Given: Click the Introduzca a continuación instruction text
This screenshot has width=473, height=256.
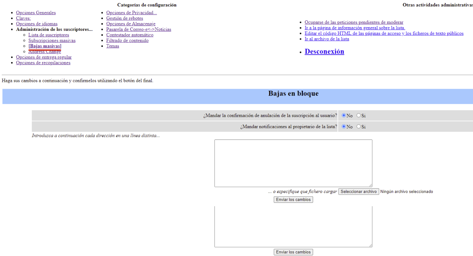Looking at the screenshot, I should tap(96, 136).
